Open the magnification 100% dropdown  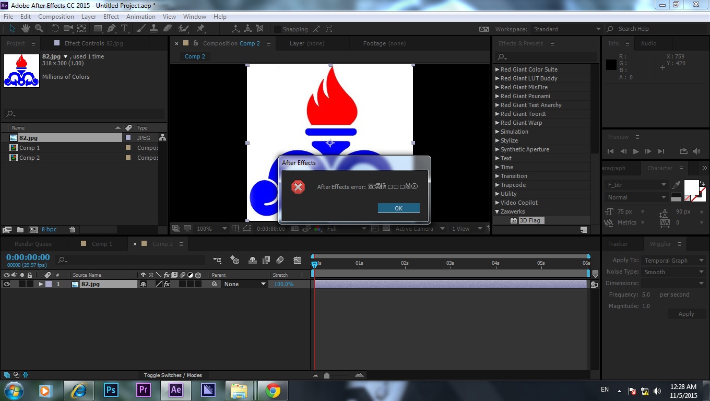click(x=211, y=229)
